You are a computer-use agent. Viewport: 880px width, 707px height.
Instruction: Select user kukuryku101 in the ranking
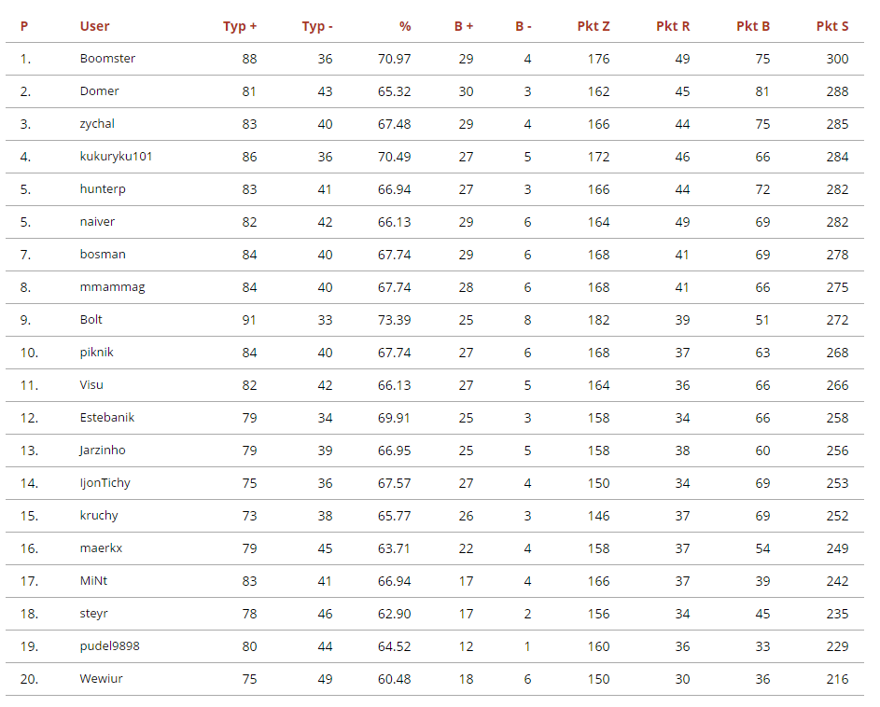click(x=116, y=157)
